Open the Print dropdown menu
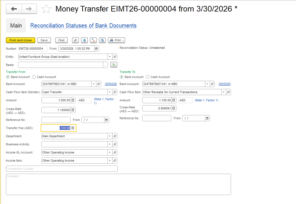 (116, 40)
